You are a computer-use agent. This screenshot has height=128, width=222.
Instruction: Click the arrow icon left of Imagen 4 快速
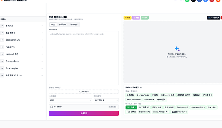2,54
